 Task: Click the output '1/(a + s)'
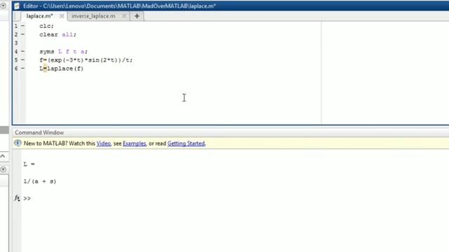click(40, 181)
